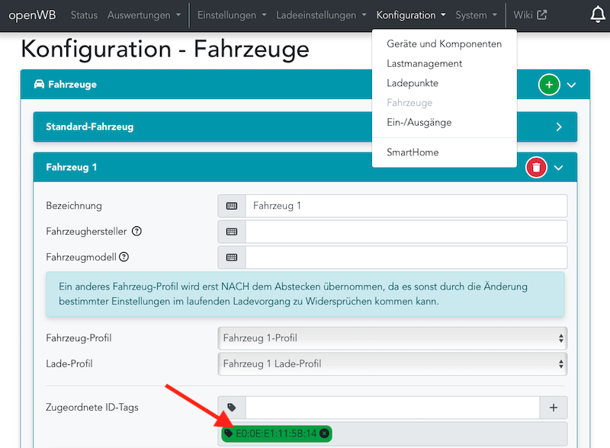This screenshot has width=610, height=448.
Task: Click the red trash icon for Fahrzeug 1
Action: coord(537,168)
